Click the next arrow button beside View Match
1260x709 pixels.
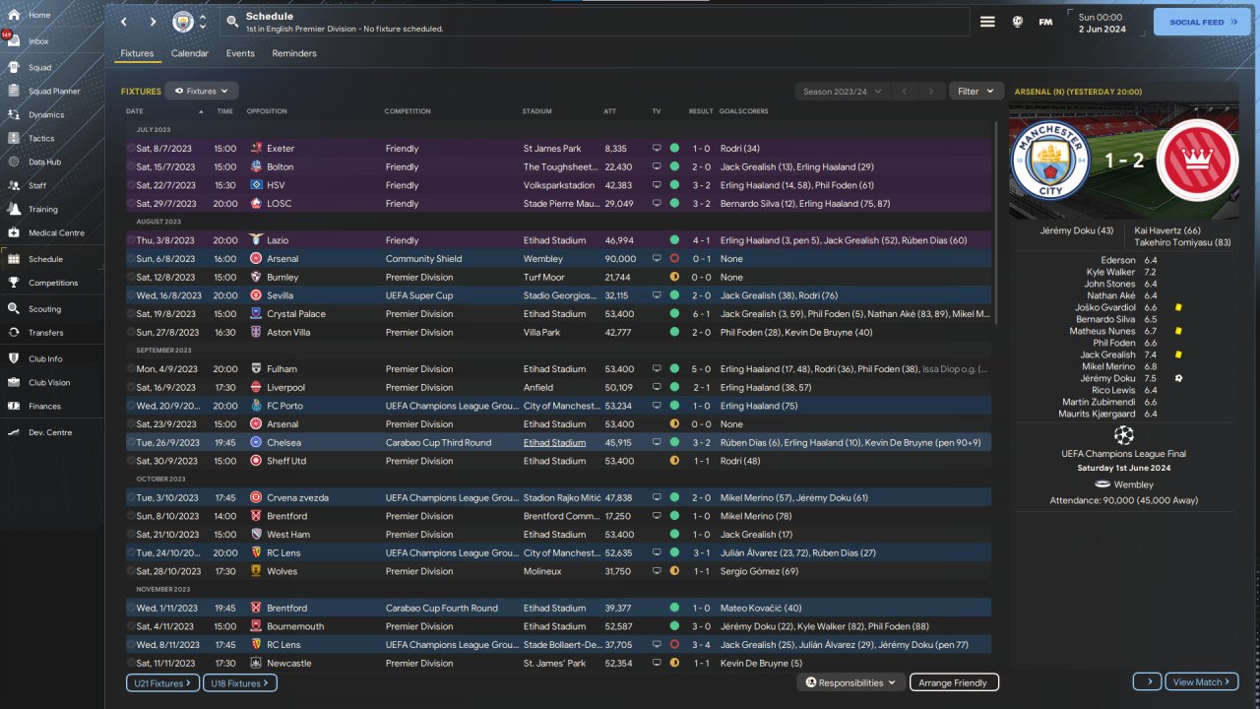tap(1148, 681)
